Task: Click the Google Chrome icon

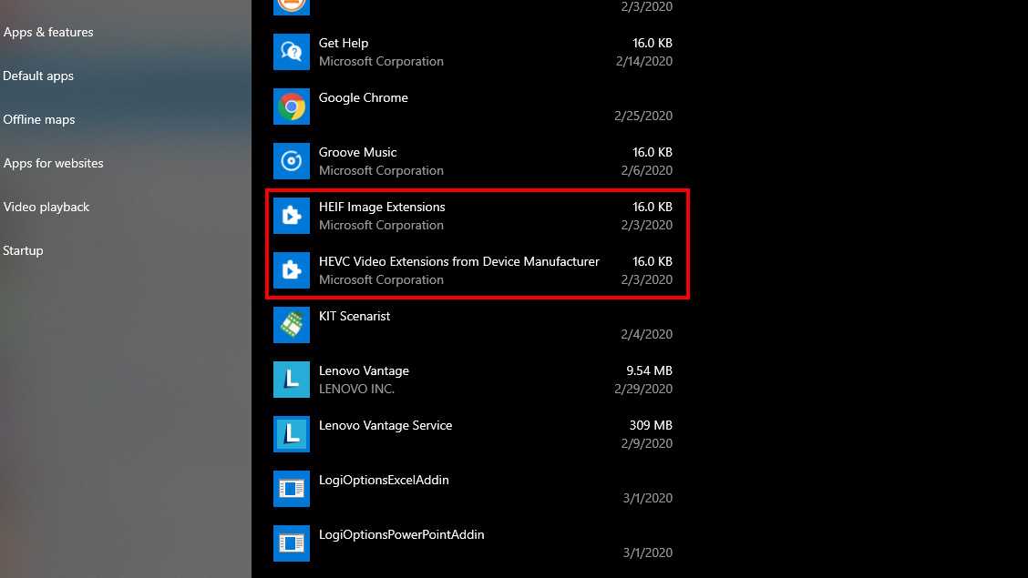Action: pyautogui.click(x=292, y=106)
